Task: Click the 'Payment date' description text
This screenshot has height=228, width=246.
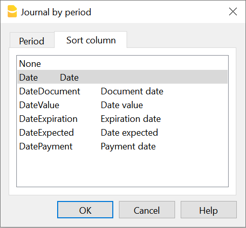Action: (x=128, y=146)
